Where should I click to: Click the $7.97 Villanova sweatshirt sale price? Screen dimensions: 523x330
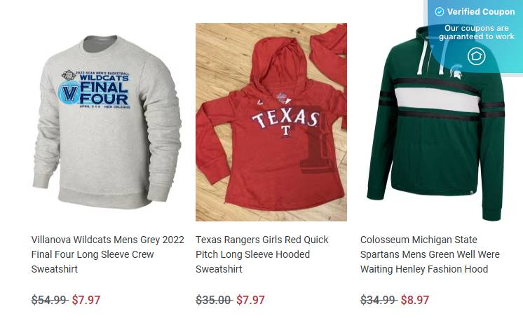[86, 300]
